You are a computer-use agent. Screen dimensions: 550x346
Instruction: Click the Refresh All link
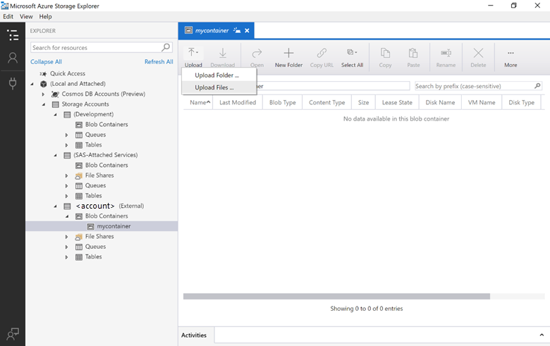(159, 62)
